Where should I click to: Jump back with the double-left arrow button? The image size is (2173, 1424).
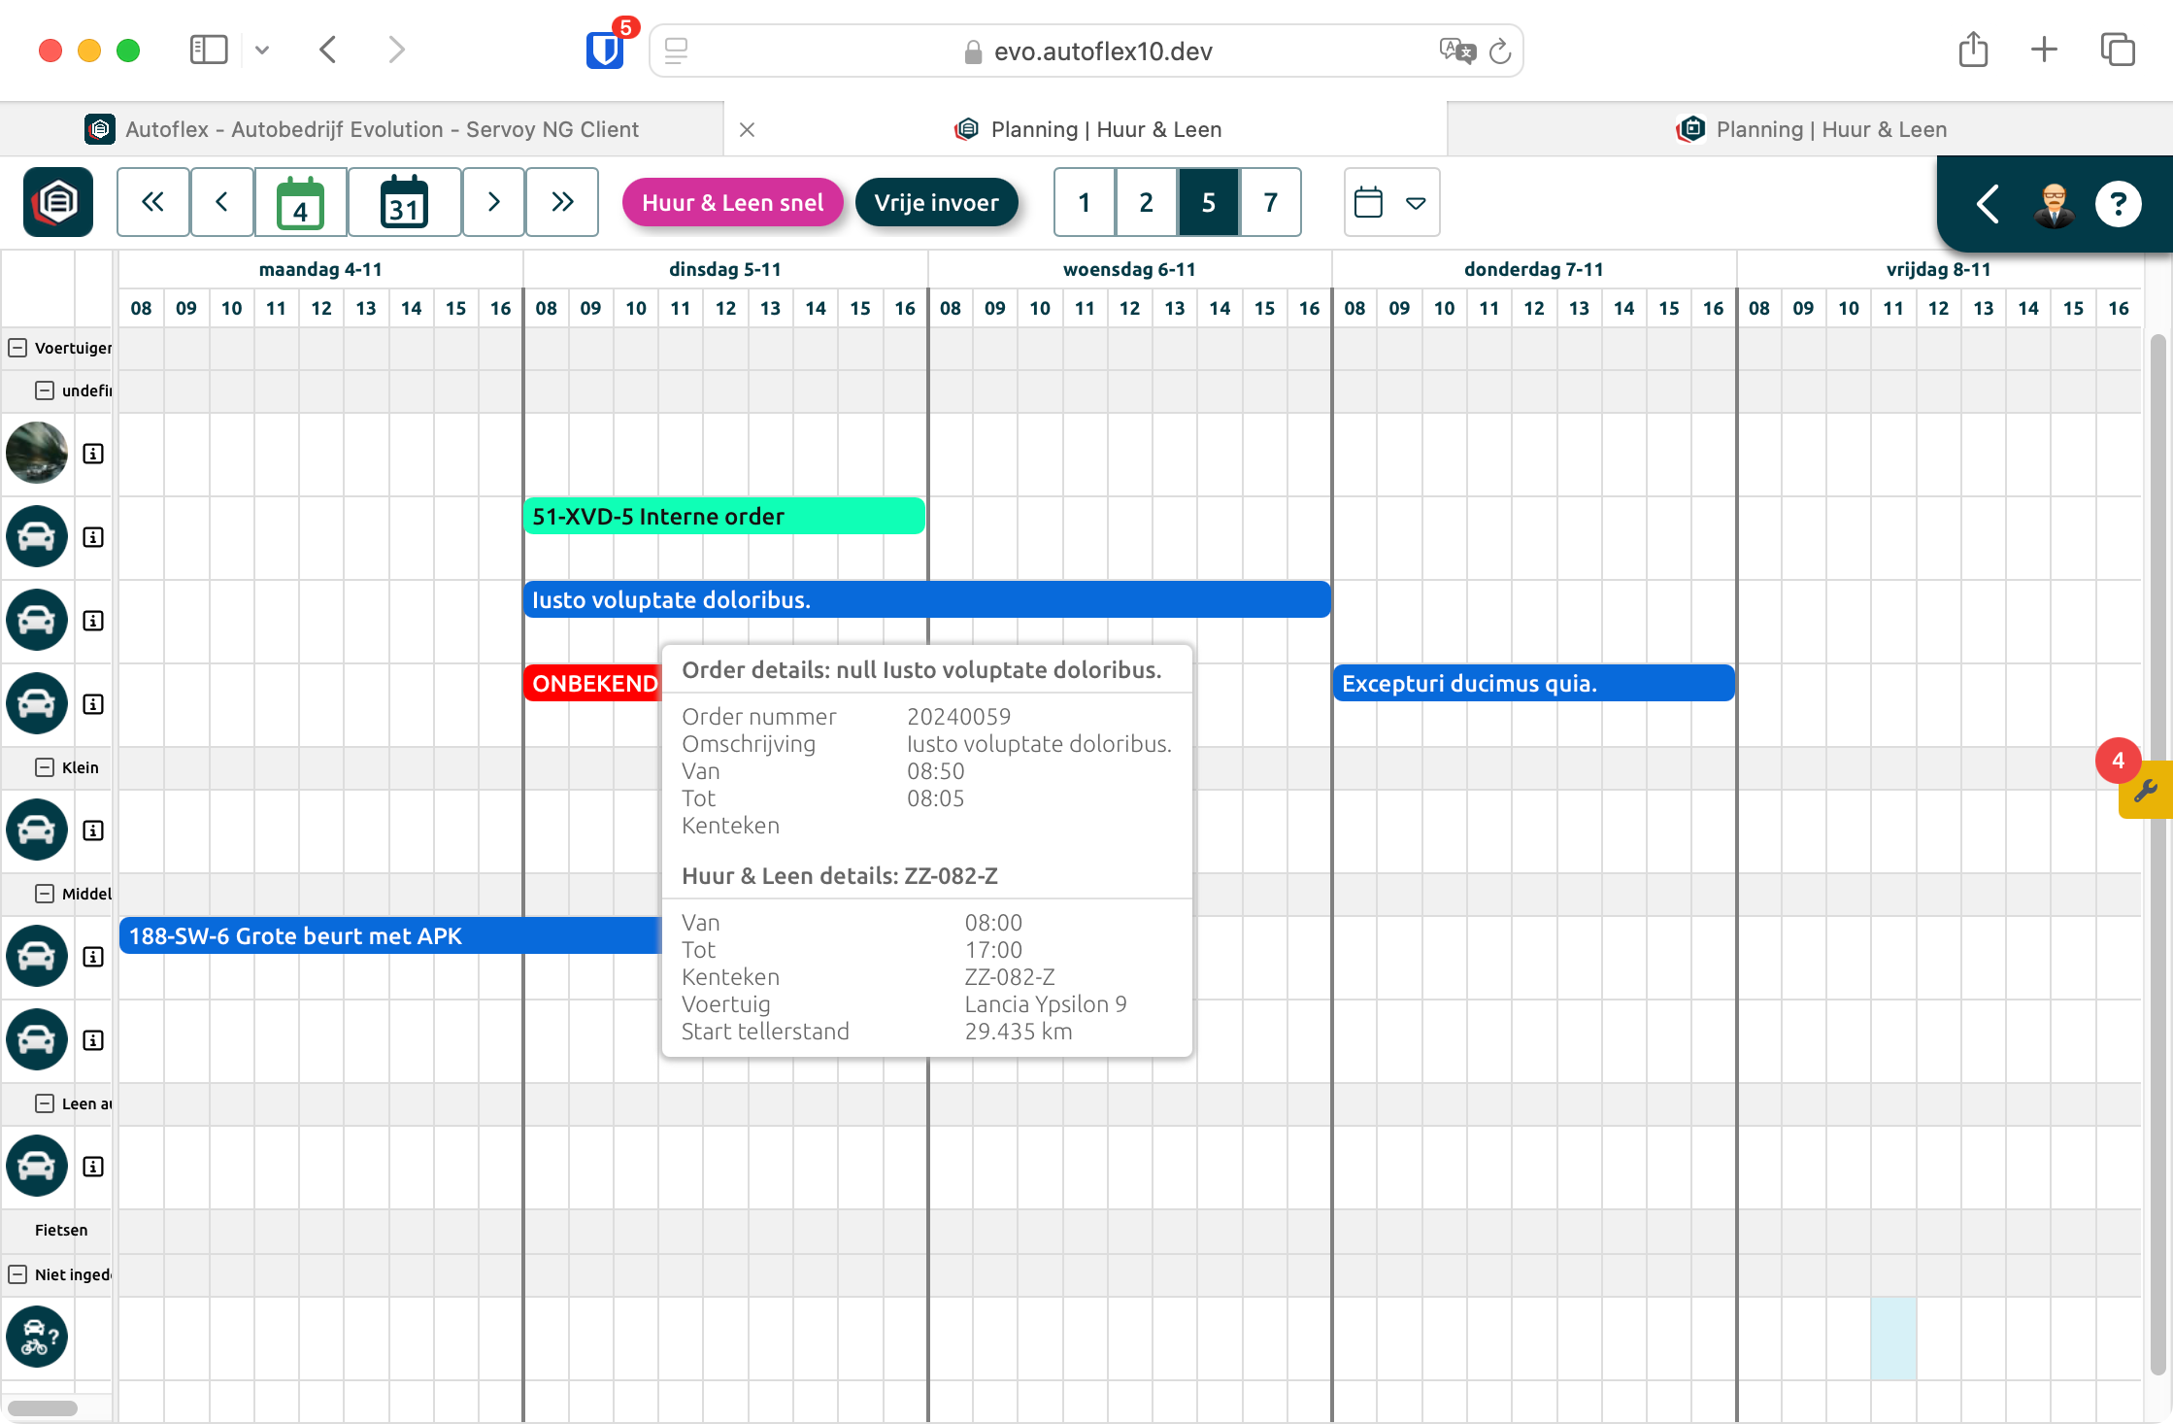coord(152,202)
